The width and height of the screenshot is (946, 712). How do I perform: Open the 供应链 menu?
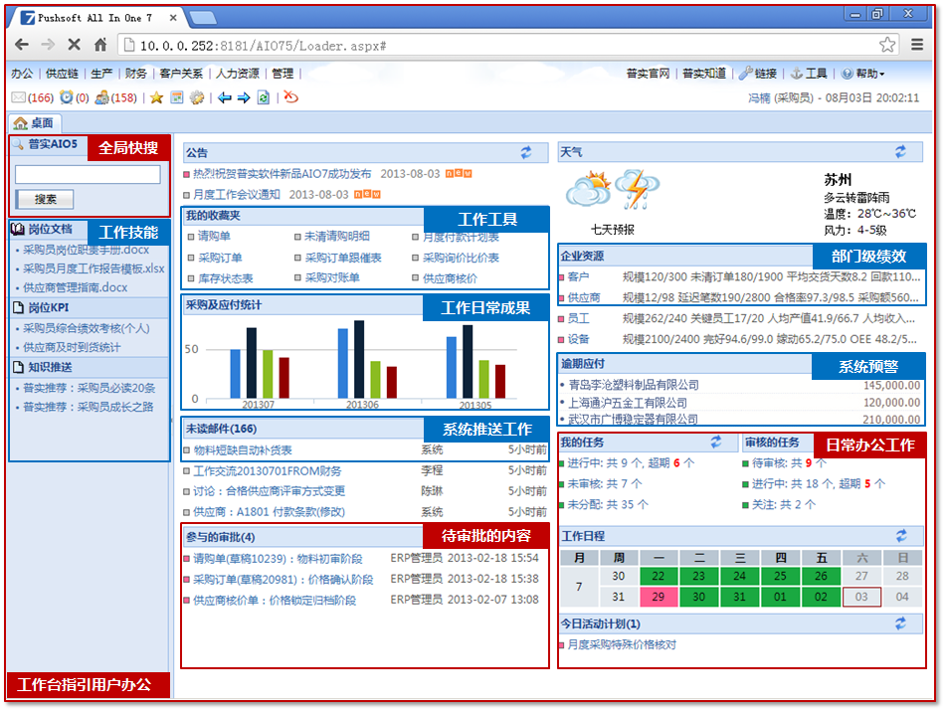pos(62,74)
